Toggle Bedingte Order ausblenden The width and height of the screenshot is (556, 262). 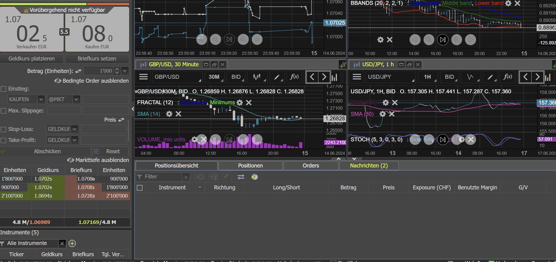91,81
